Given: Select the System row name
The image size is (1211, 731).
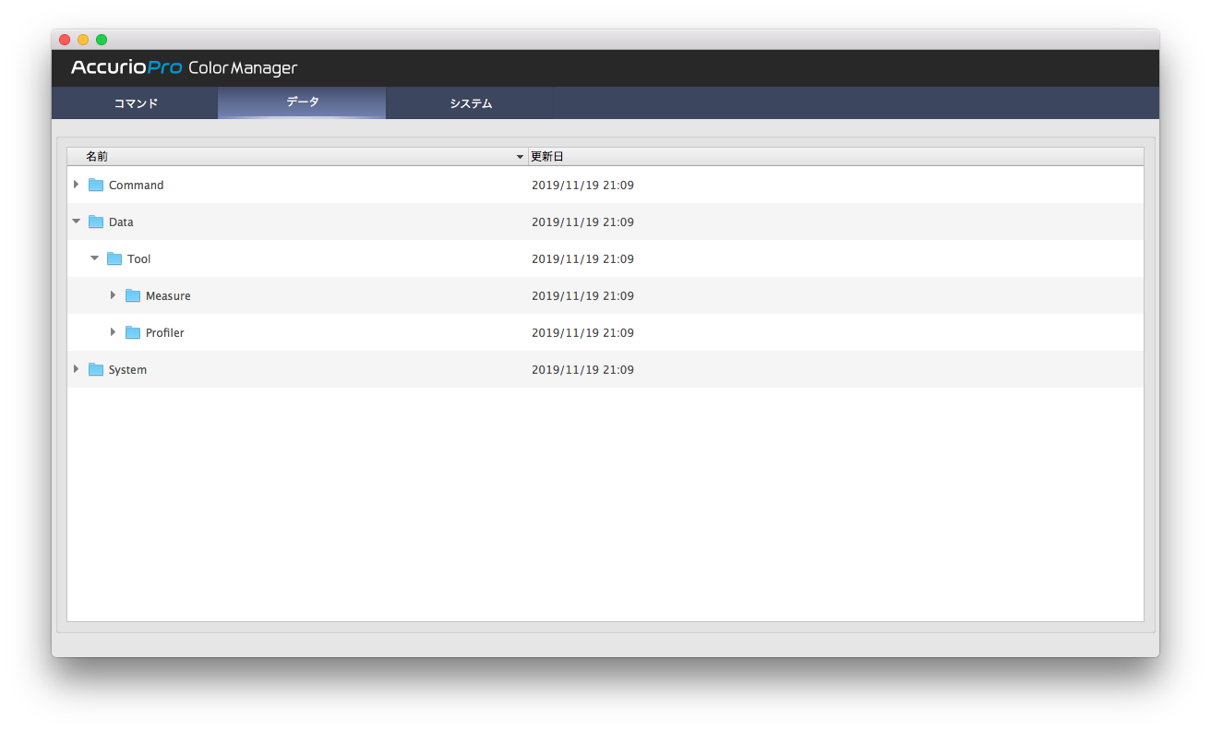Looking at the screenshot, I should tap(127, 369).
